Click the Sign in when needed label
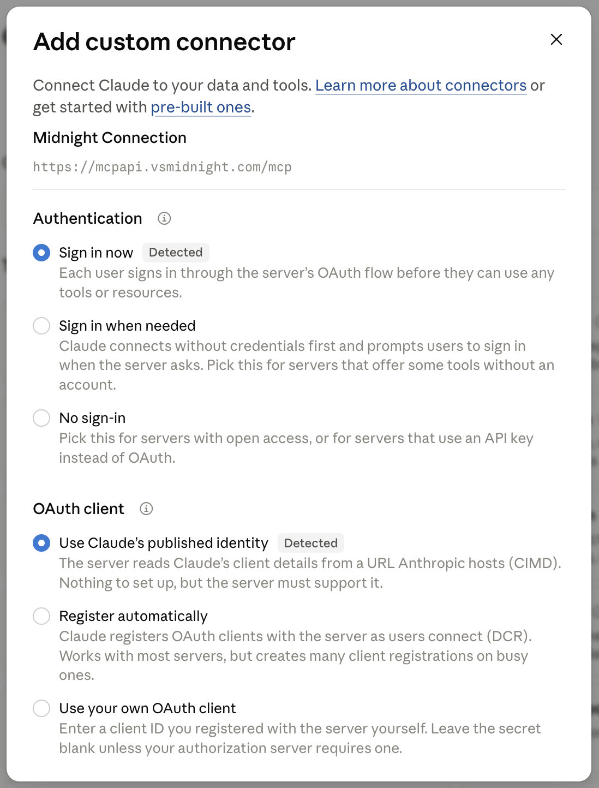The width and height of the screenshot is (599, 788). (127, 326)
